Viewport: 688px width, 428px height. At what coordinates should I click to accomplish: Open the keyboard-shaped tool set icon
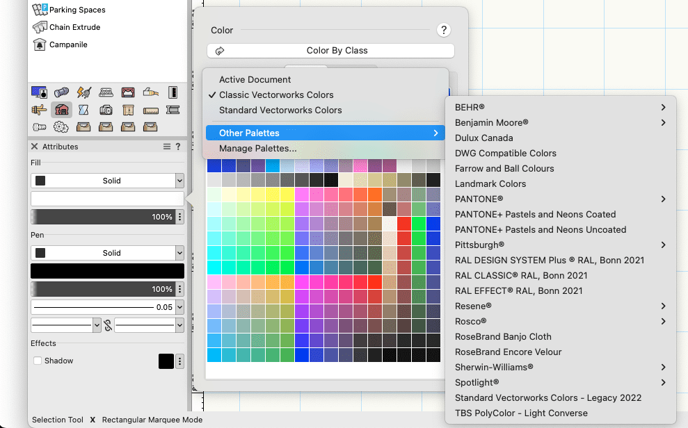[x=106, y=92]
